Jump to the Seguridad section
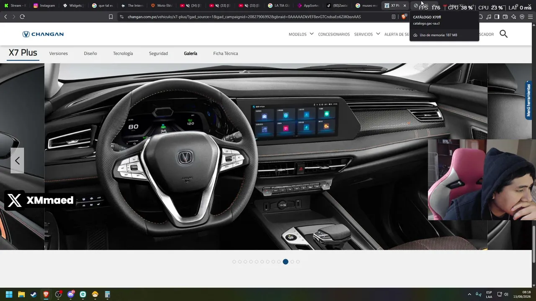Screen dimensions: 536x301 point(158,54)
